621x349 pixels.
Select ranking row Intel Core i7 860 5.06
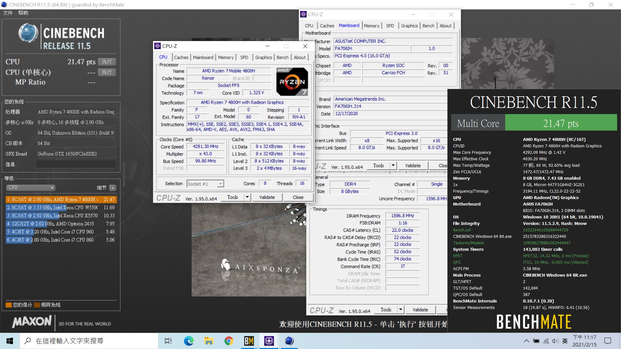point(61,240)
